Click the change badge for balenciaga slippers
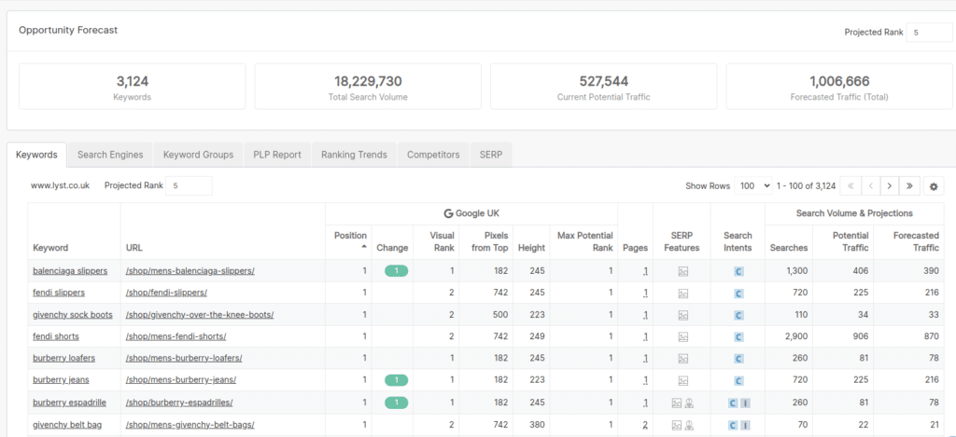Viewport: 956px width, 437px height. 396,271
